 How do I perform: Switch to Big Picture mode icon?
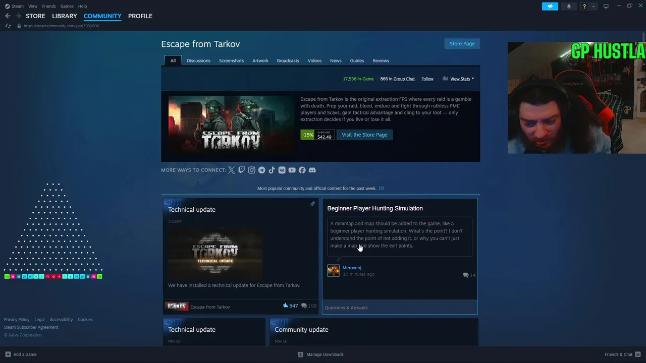606,6
